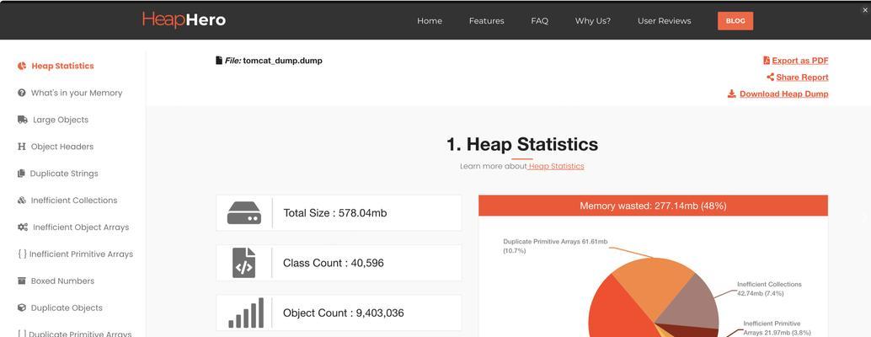
Task: Select Duplicate Primitive Arrays sidebar entry
Action: tap(80, 334)
